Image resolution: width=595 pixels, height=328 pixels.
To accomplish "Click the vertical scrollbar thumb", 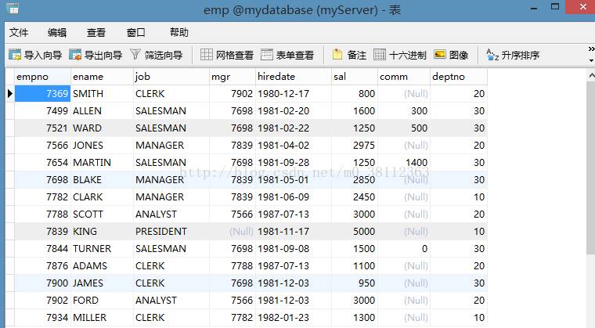I will pos(591,168).
